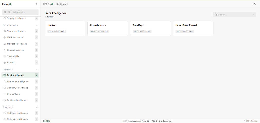The height and width of the screenshot is (123, 260).
Task: Select Sandbox Analysis in the sidebar
Action: click(x=20, y=50)
